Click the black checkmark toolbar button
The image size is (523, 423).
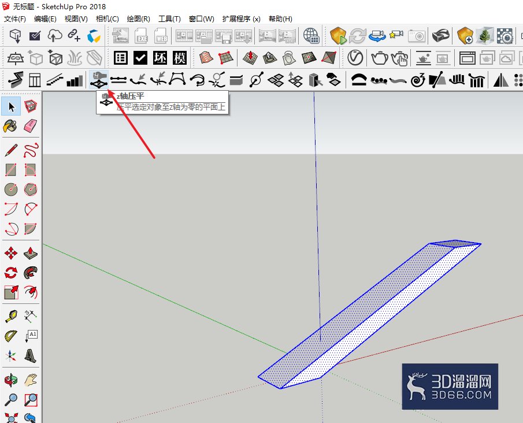click(x=140, y=58)
